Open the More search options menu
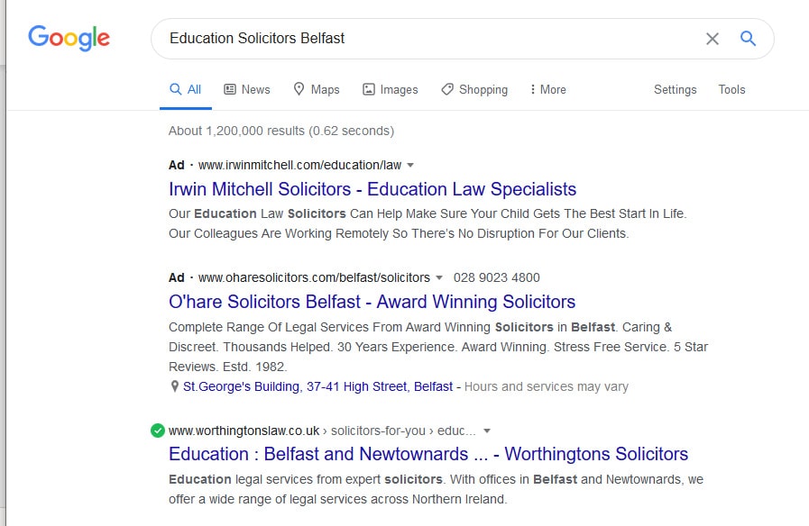 coord(547,90)
